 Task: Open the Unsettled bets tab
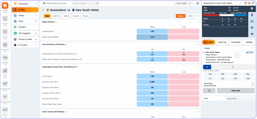[235, 42]
